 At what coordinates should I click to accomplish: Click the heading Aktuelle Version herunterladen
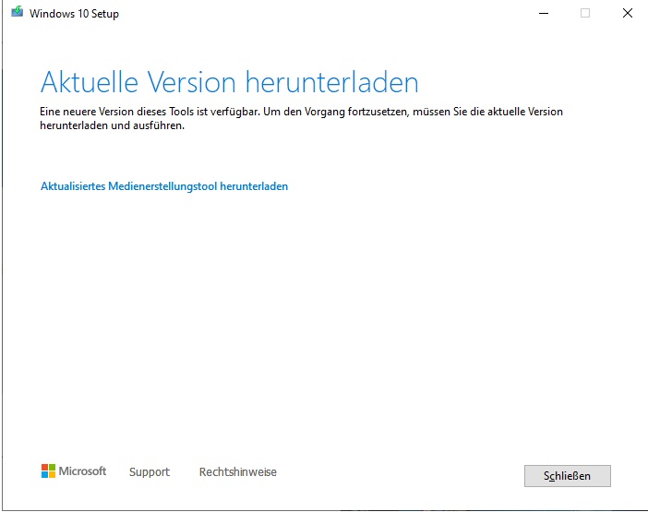[229, 82]
